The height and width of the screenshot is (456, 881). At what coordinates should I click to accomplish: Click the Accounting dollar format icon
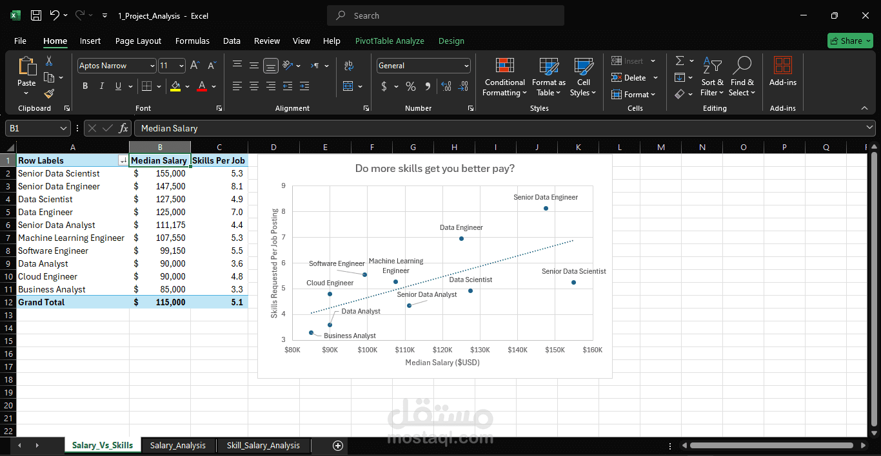coord(384,86)
